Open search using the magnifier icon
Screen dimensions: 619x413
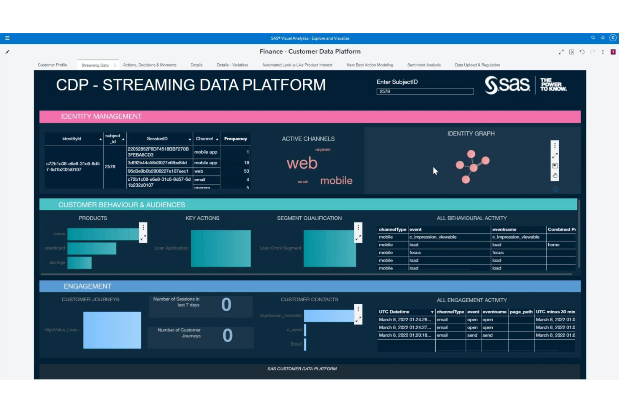593,38
